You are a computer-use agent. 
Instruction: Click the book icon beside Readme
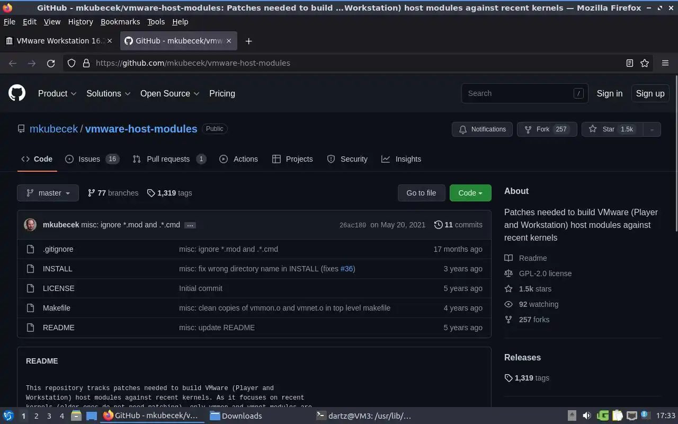[508, 258]
